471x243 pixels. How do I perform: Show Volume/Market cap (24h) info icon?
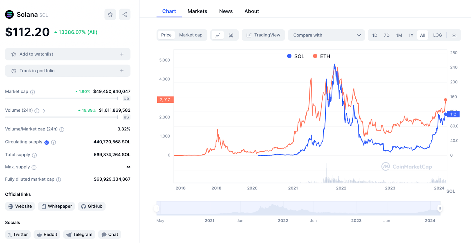point(62,130)
